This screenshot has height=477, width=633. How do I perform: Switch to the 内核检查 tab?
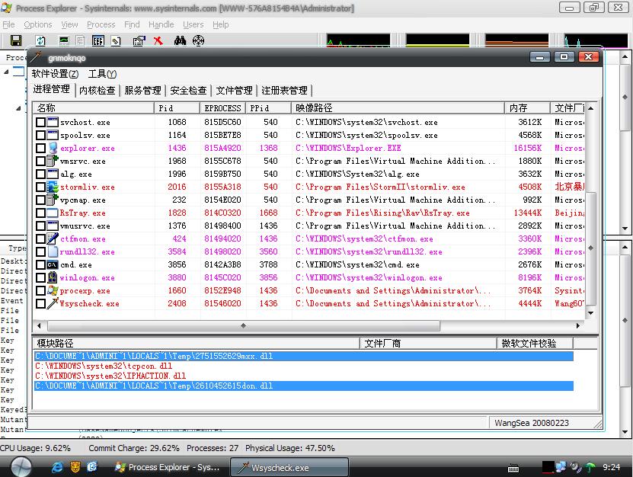[97, 90]
